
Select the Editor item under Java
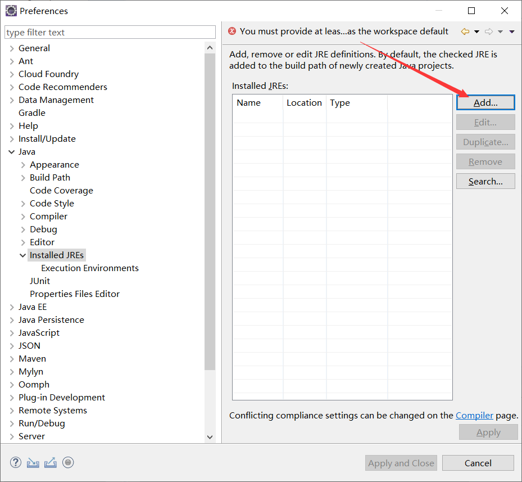tap(42, 242)
